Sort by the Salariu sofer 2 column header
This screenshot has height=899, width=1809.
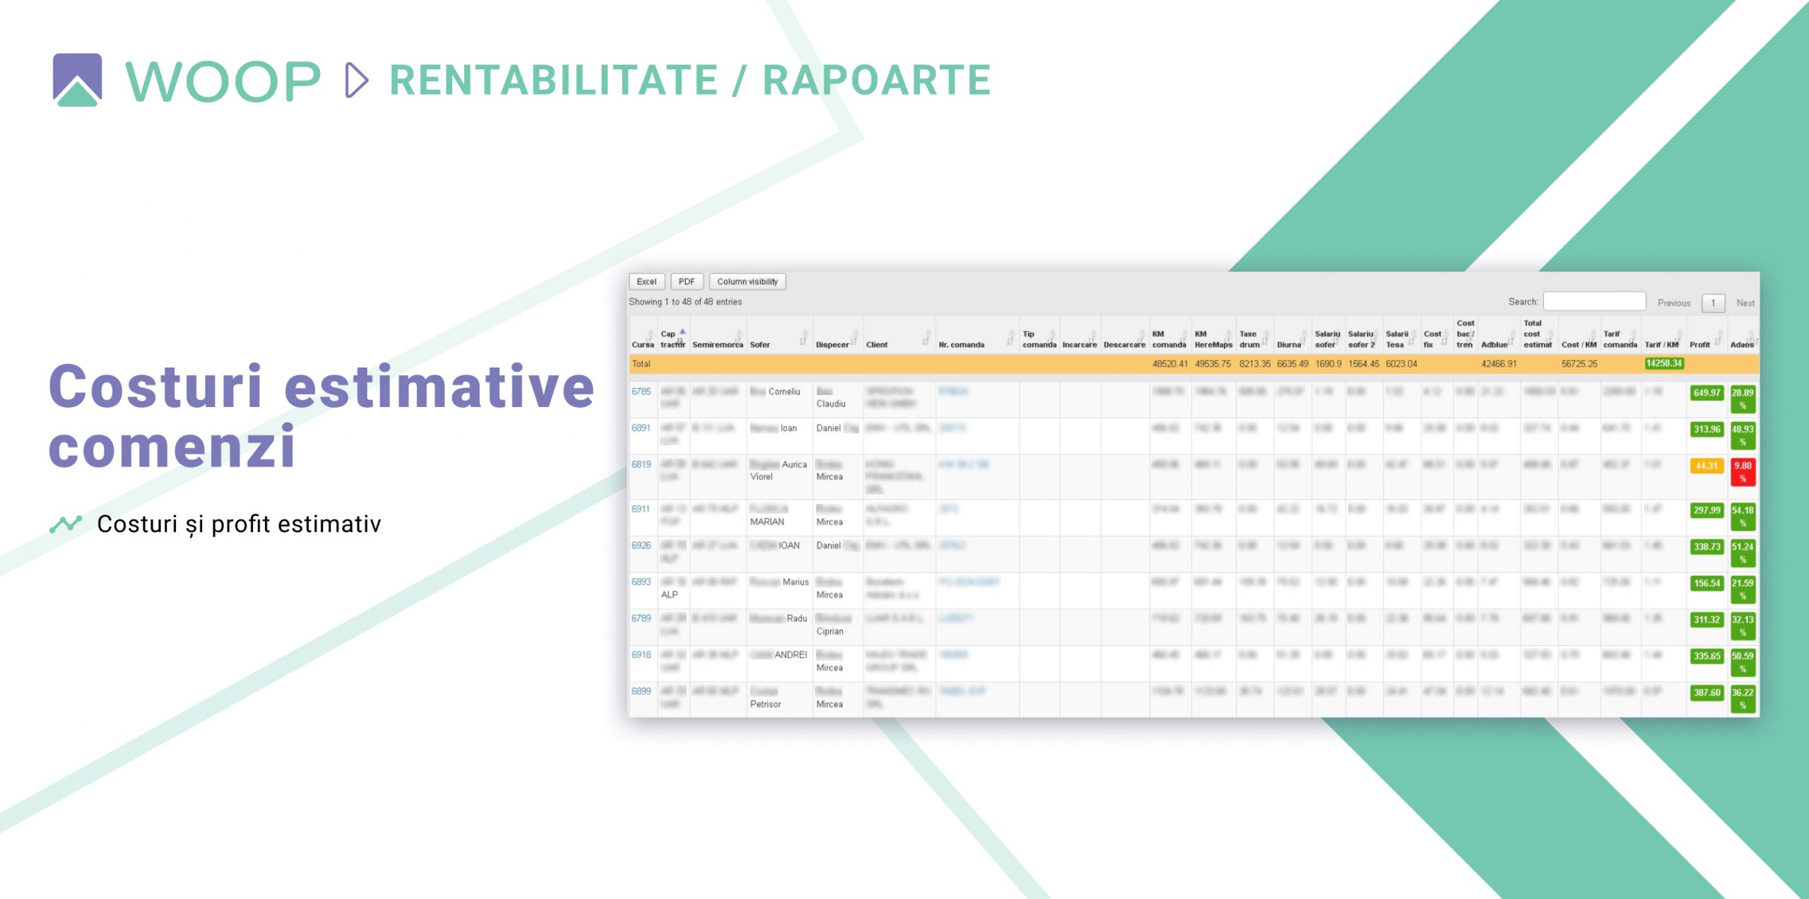click(1363, 335)
